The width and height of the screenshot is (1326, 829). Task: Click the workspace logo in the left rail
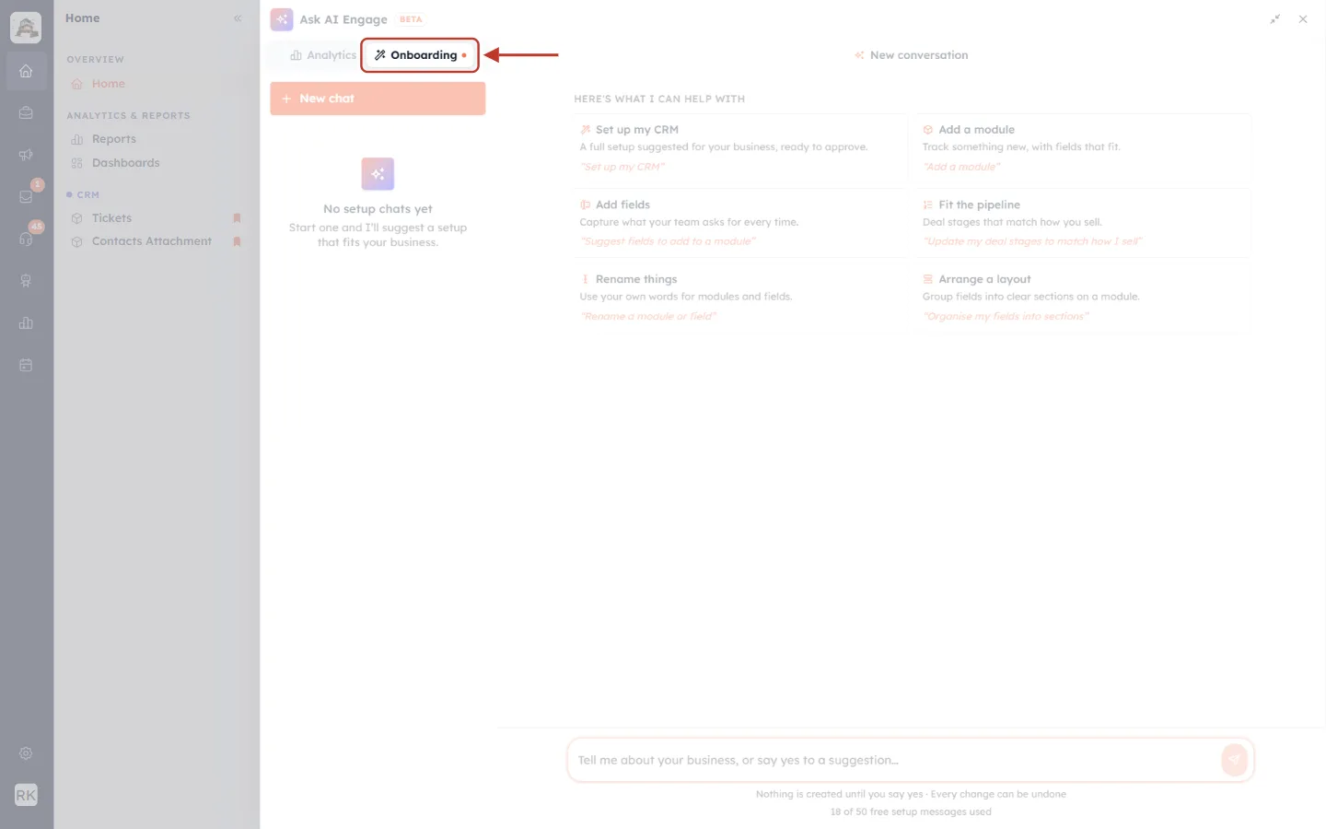(26, 28)
